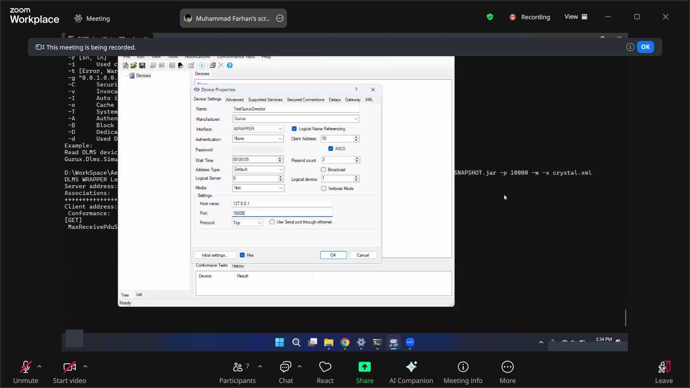Click the grey X delete toolbar icon
690x388 pixels.
tap(221, 65)
